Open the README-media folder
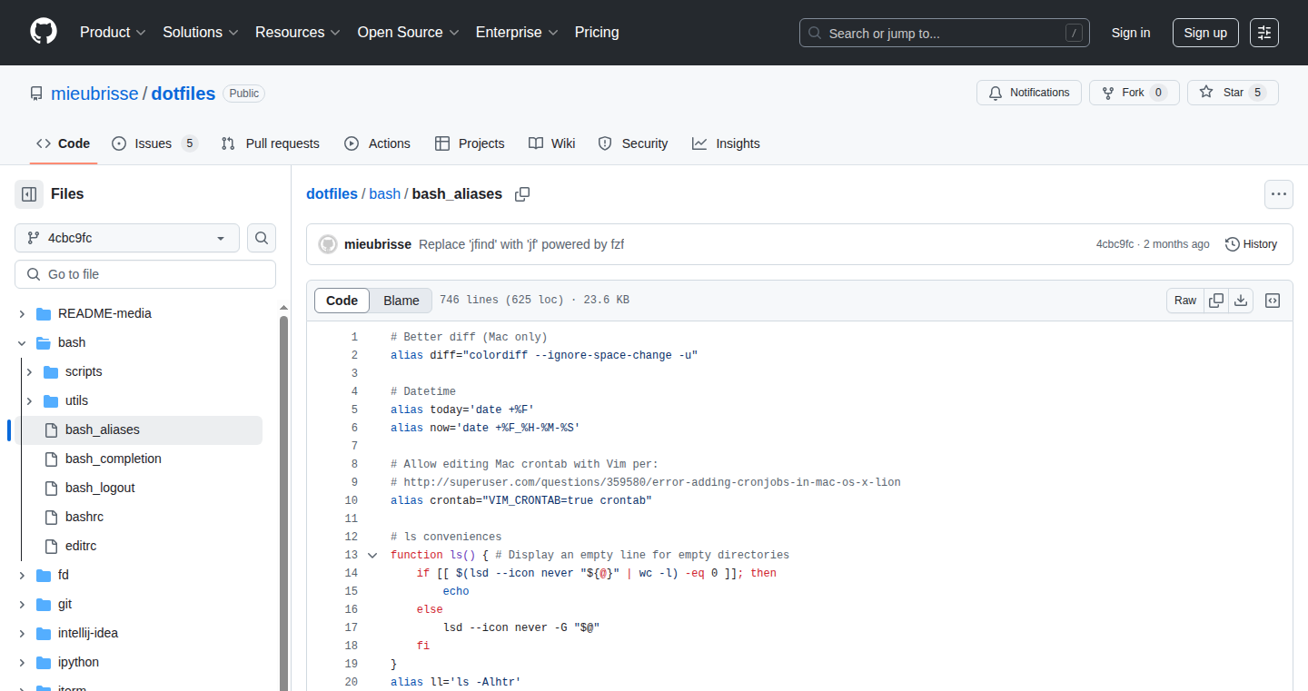This screenshot has width=1308, height=691. [104, 313]
